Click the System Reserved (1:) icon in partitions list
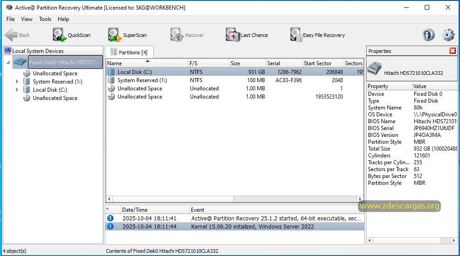This screenshot has height=256, width=460. 111,80
